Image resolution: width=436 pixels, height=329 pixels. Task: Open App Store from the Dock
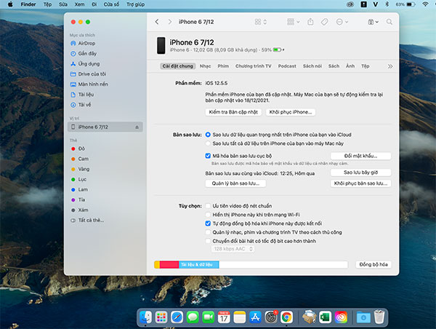click(255, 317)
